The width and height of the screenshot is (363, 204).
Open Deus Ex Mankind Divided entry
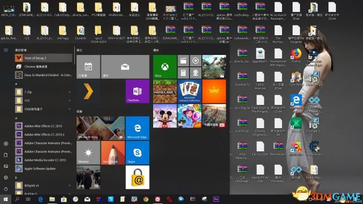pos(44,75)
